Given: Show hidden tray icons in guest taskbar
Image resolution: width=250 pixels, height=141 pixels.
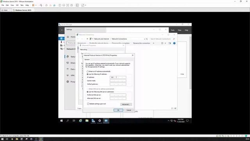Looking at the screenshot, I should point(168,121).
